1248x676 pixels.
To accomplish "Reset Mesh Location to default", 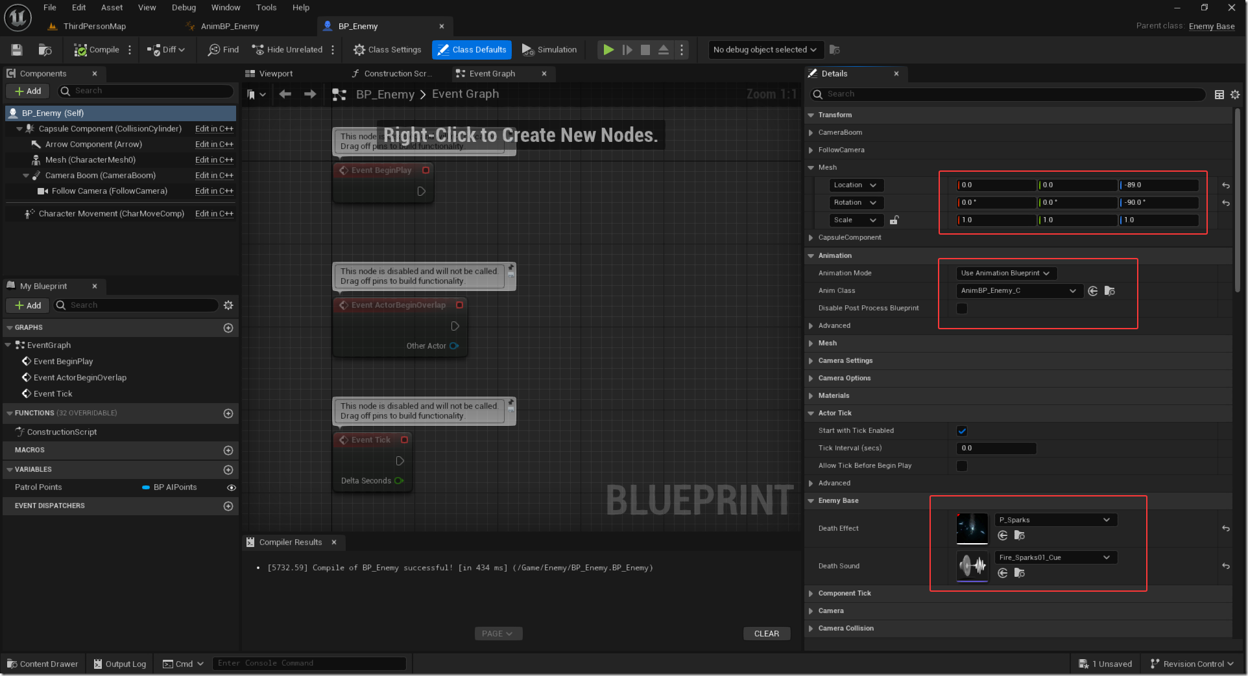I will click(x=1226, y=185).
